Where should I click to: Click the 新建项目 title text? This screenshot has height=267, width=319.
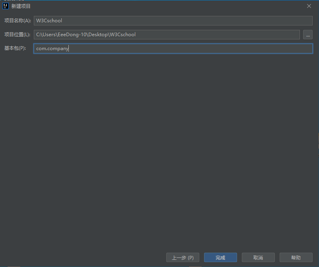pos(21,6)
